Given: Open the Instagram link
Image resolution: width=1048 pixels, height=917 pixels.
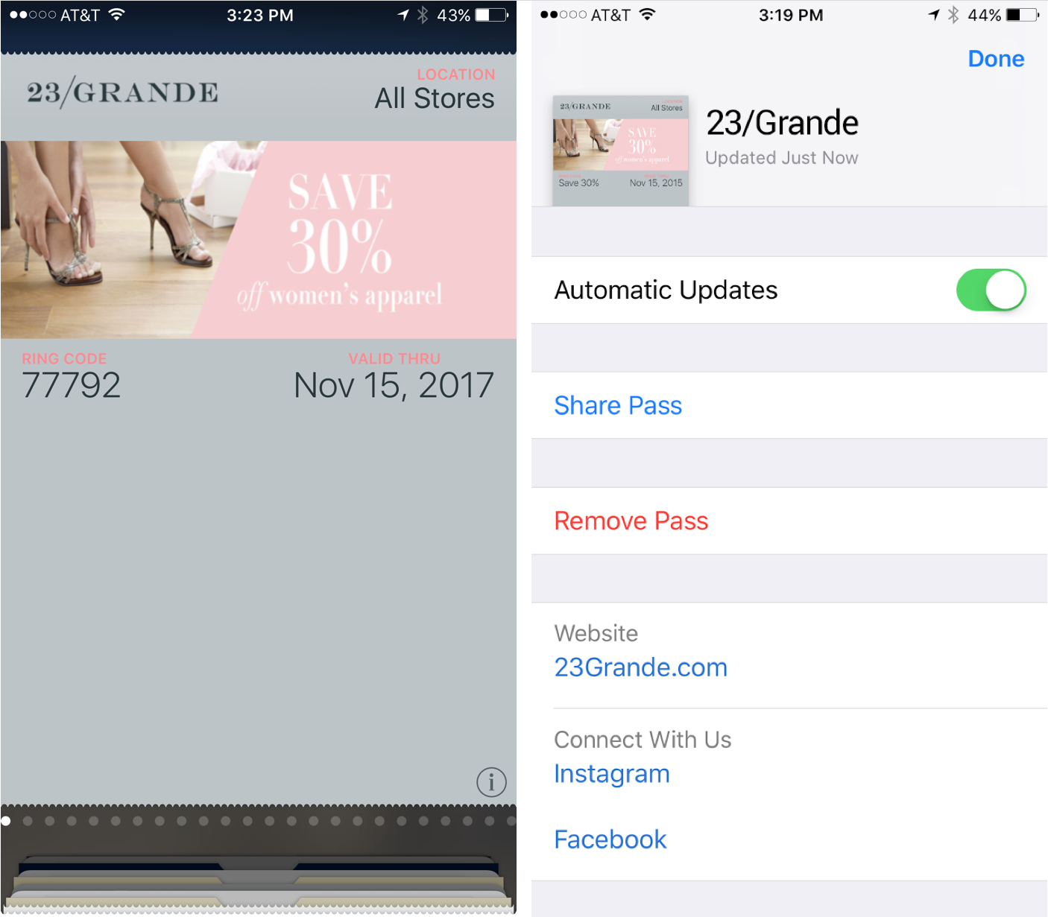Looking at the screenshot, I should tap(611, 774).
